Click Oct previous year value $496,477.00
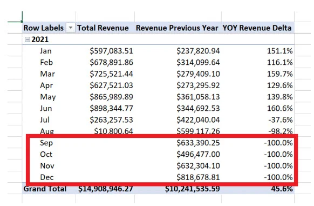 198,155
